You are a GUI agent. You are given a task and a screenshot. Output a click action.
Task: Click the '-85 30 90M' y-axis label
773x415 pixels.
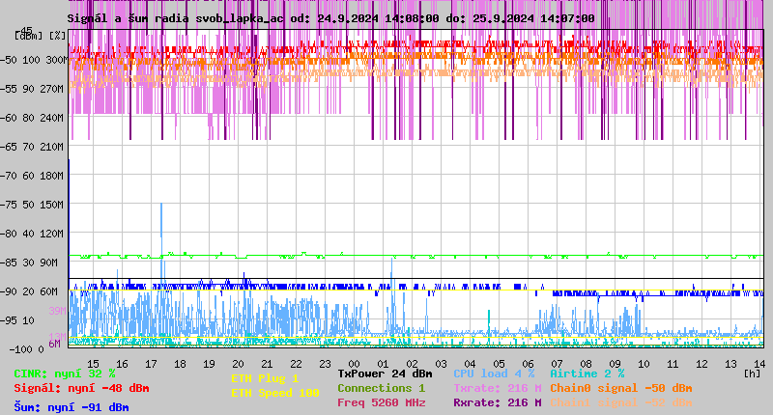(x=29, y=263)
